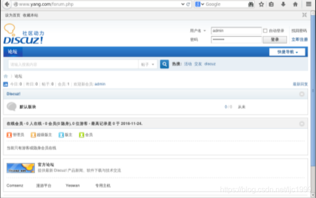Click the forum search input box

click(x=73, y=64)
